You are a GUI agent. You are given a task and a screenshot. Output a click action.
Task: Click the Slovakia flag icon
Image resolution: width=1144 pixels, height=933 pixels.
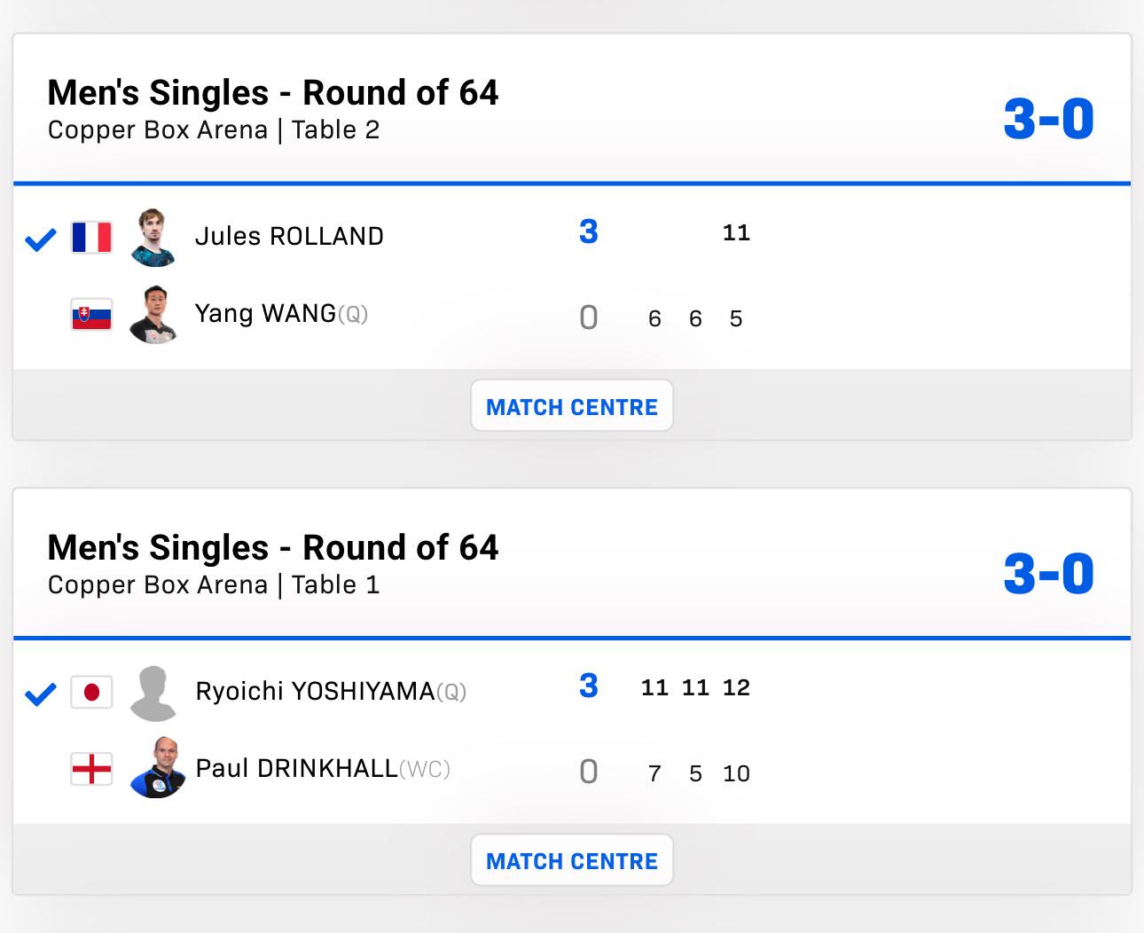coord(91,315)
